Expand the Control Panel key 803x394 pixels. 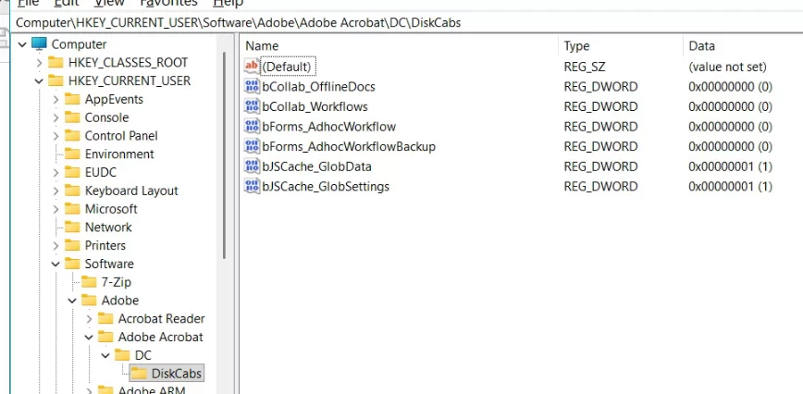[56, 136]
